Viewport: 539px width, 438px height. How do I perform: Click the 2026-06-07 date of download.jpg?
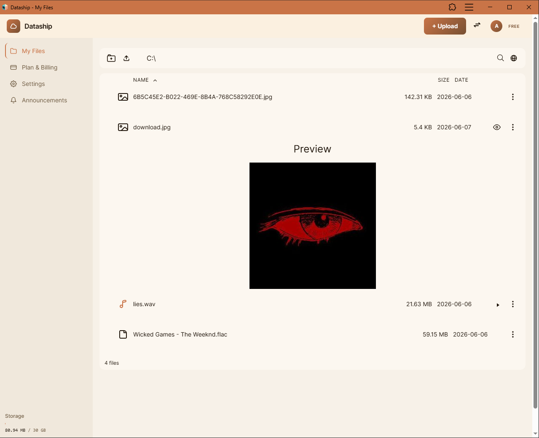click(x=454, y=127)
